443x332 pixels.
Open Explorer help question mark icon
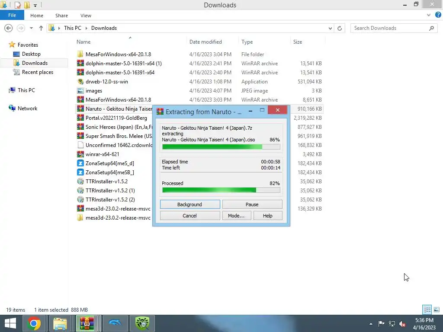(438, 15)
